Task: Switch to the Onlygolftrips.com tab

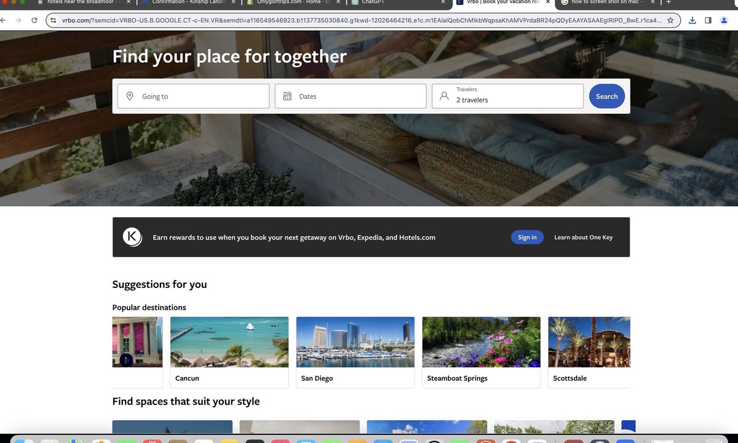Action: click(x=289, y=2)
